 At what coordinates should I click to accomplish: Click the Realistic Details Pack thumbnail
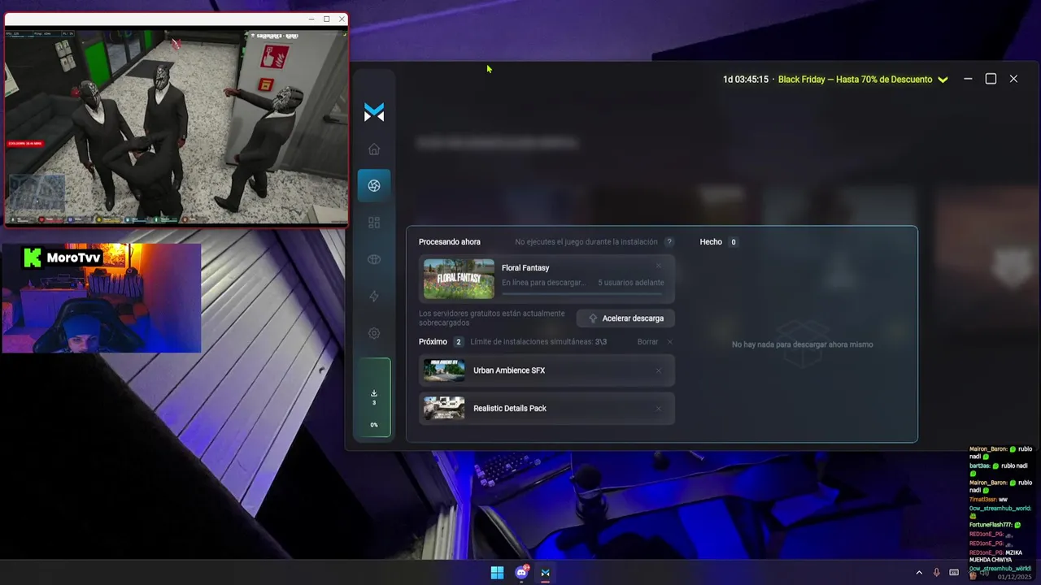pyautogui.click(x=444, y=409)
